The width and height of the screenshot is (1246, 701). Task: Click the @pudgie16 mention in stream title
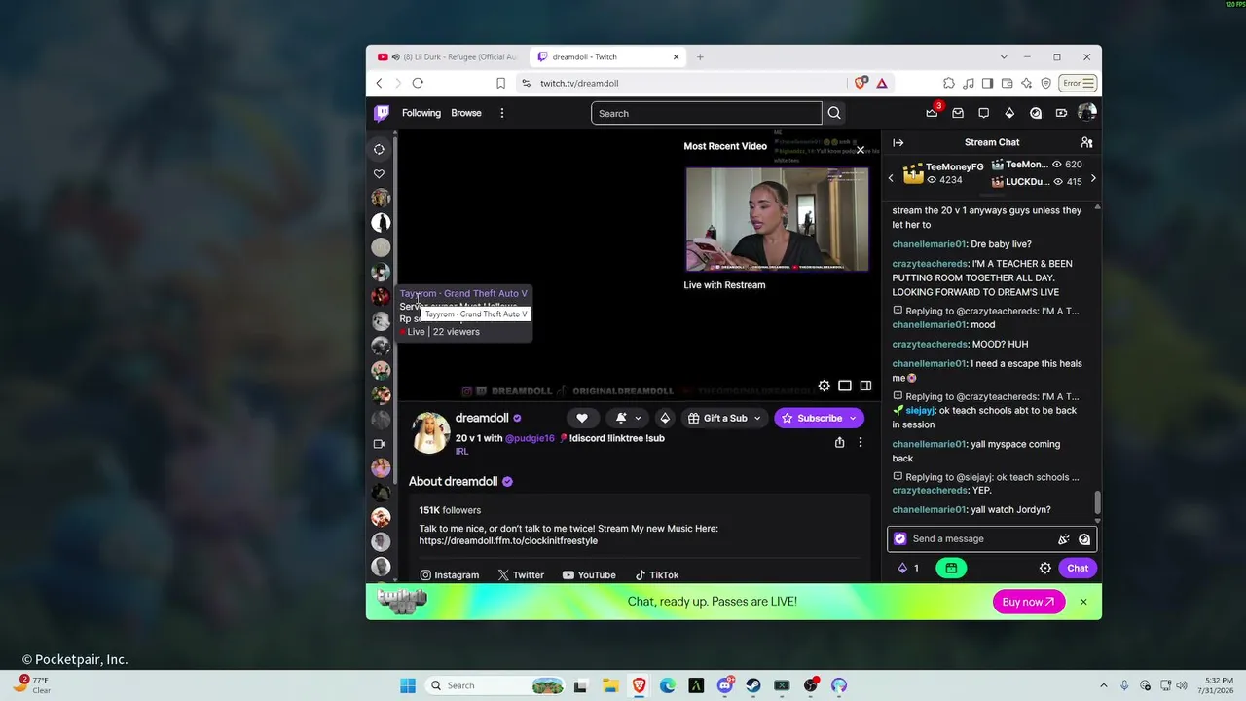click(x=530, y=438)
